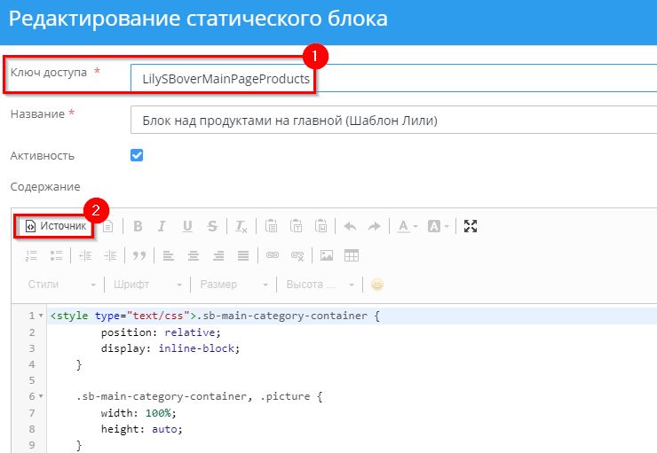The image size is (657, 453).
Task: Collapse the code fold arrow on line 1
Action: (x=42, y=316)
